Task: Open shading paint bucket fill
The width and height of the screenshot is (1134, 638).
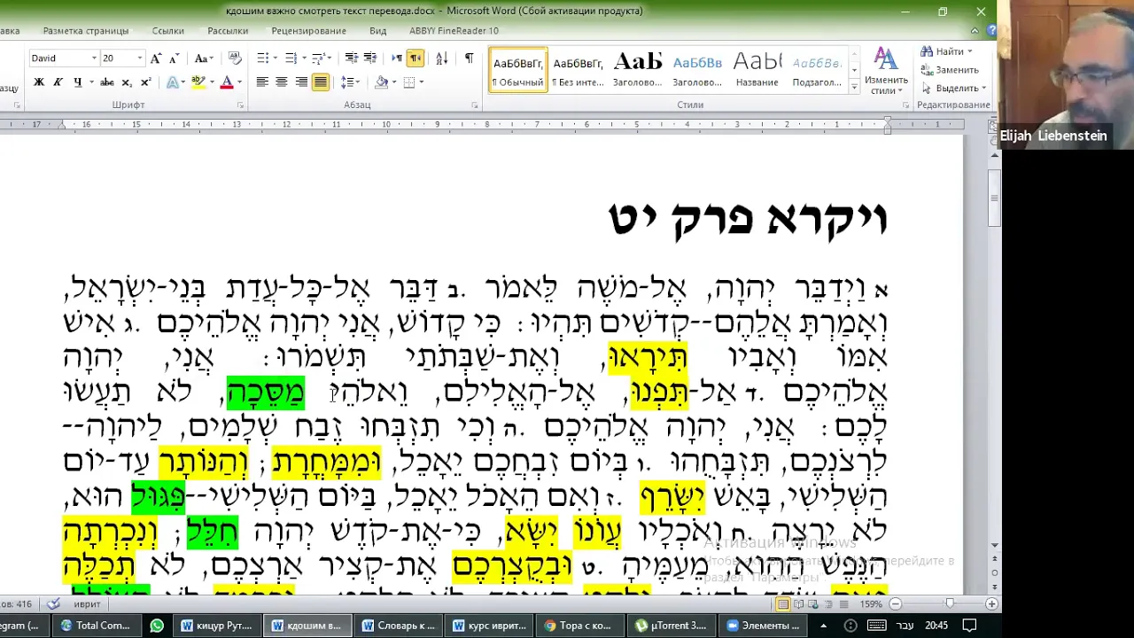Action: click(381, 82)
